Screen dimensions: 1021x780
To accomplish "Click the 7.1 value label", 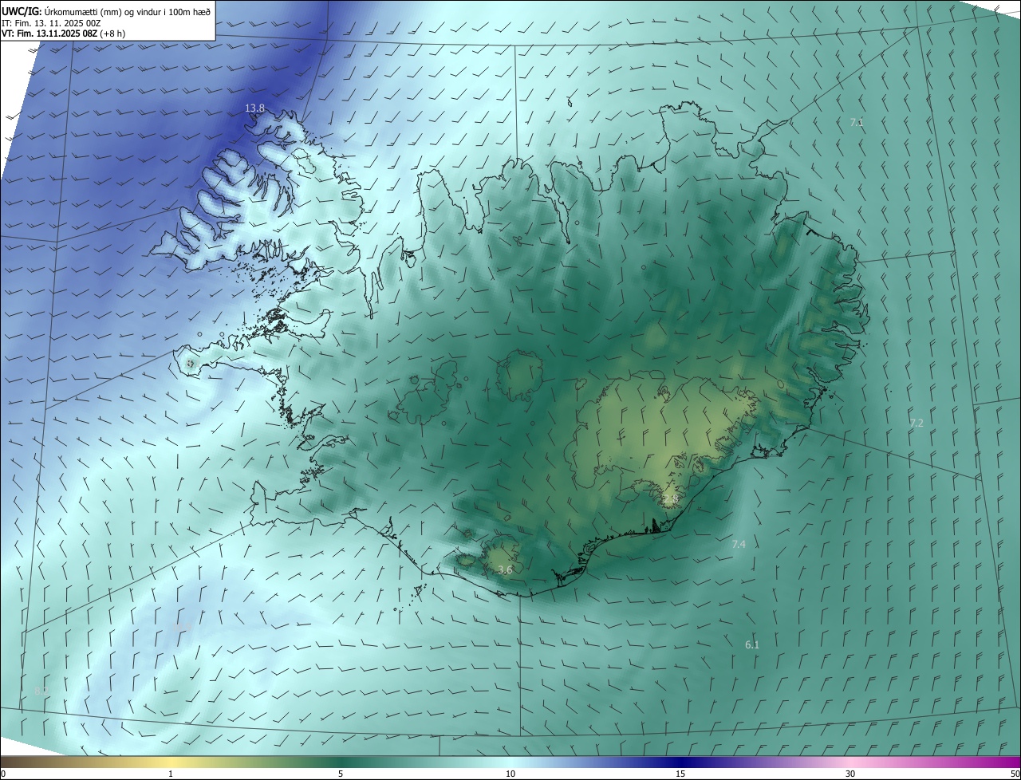I will [857, 123].
